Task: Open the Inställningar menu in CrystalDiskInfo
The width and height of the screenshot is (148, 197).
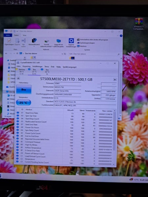Action: click(37, 67)
